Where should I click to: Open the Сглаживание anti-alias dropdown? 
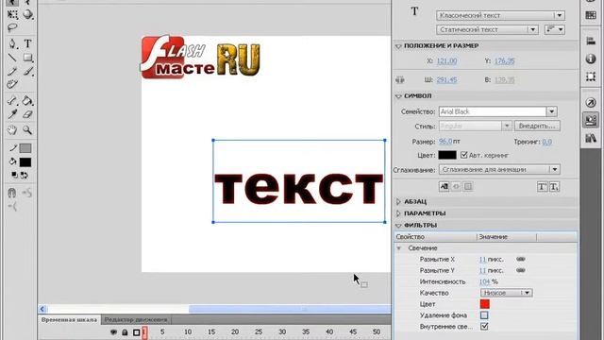(x=499, y=170)
